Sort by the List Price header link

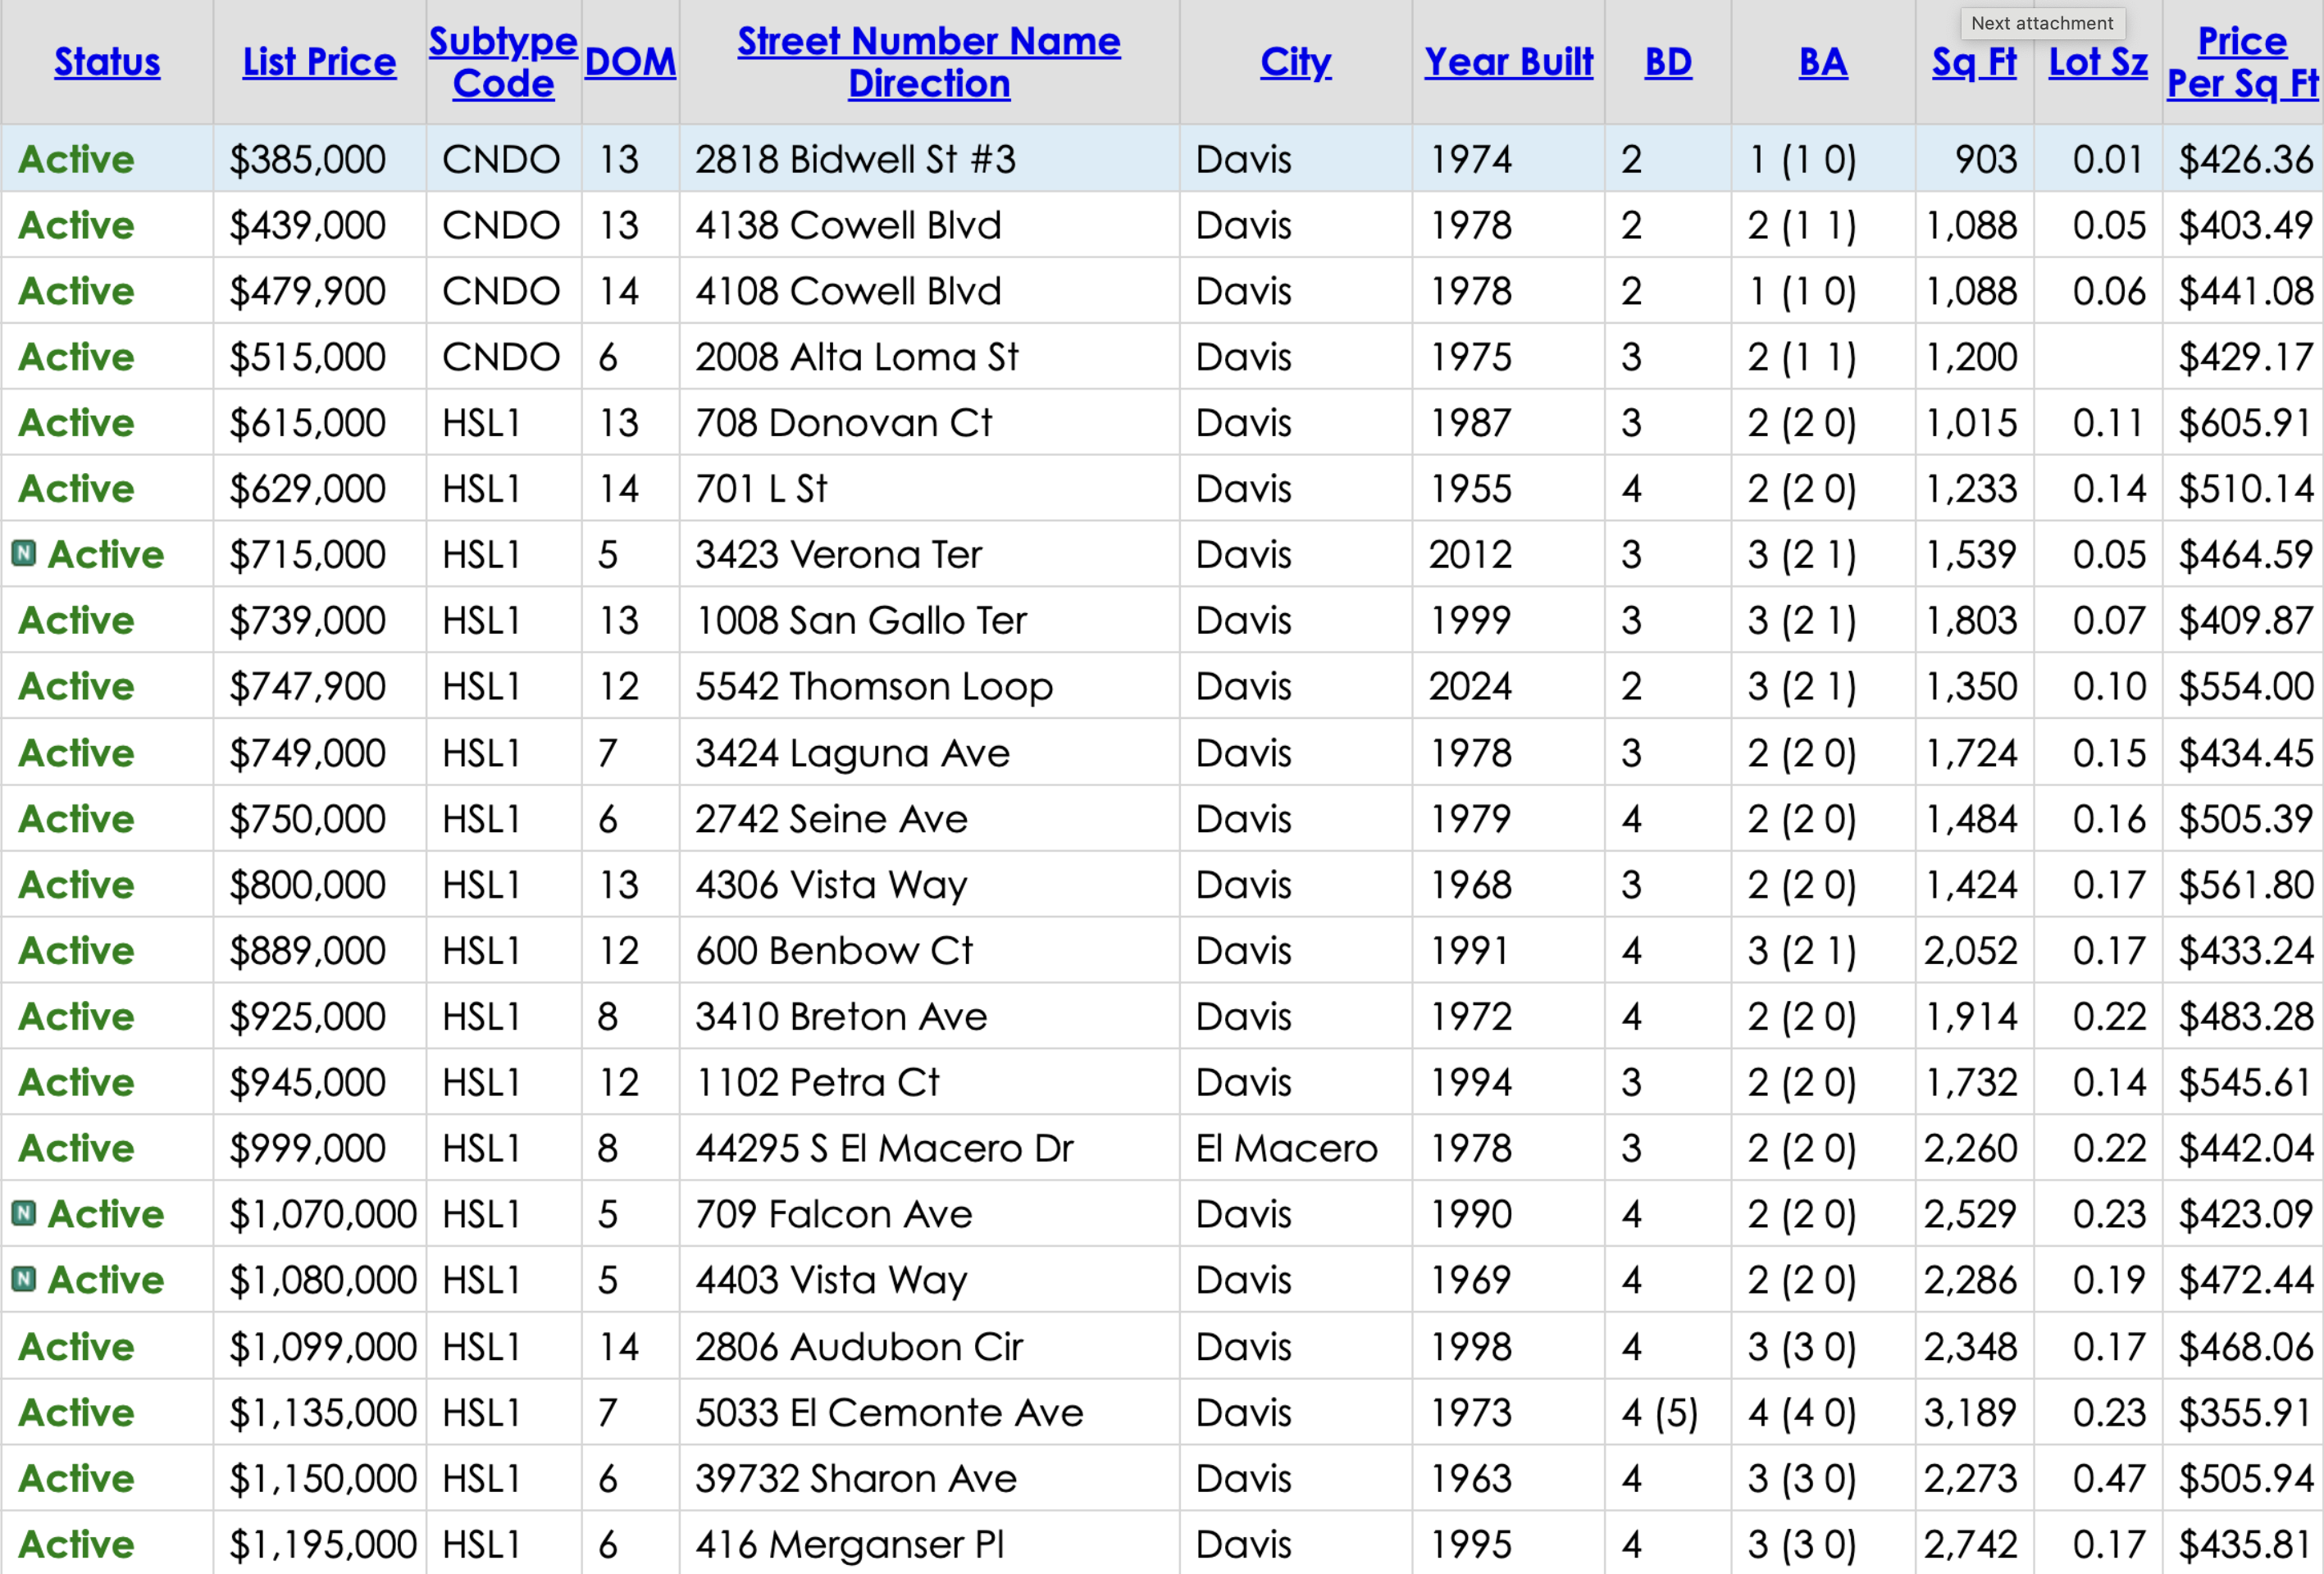click(319, 62)
